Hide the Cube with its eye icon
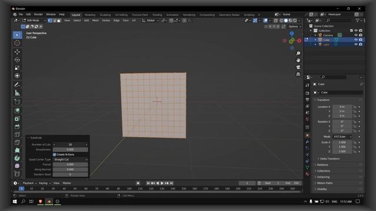The height and width of the screenshot is (211, 376). pos(356,40)
